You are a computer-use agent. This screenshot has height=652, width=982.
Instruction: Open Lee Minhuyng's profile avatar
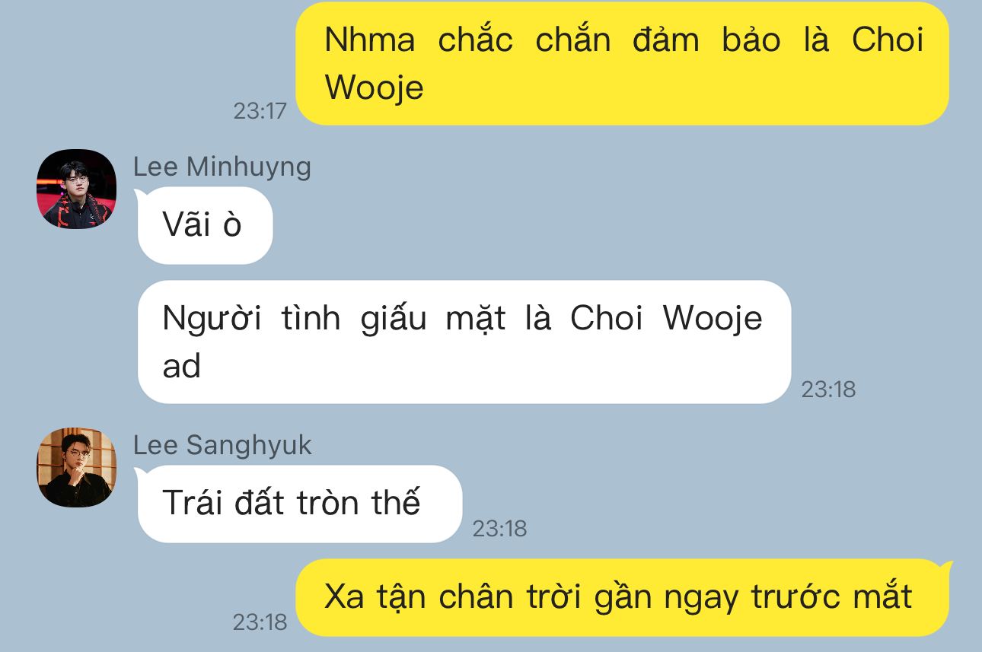click(x=76, y=189)
